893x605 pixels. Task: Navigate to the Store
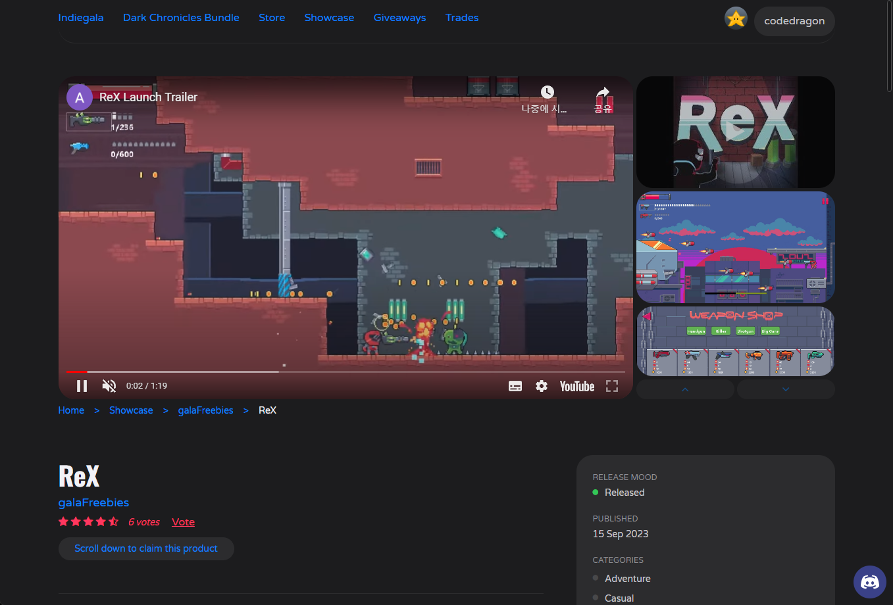click(272, 18)
